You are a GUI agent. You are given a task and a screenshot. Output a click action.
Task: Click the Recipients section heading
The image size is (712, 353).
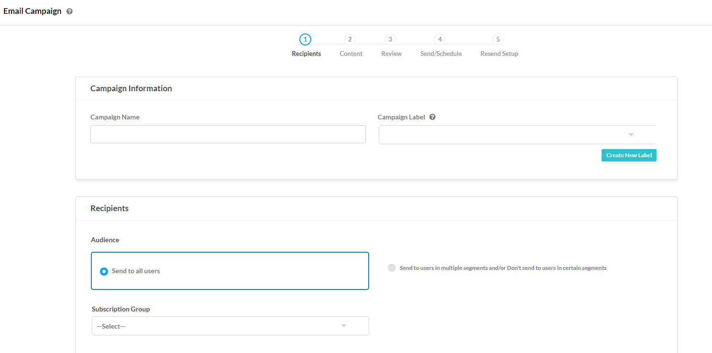(x=110, y=208)
